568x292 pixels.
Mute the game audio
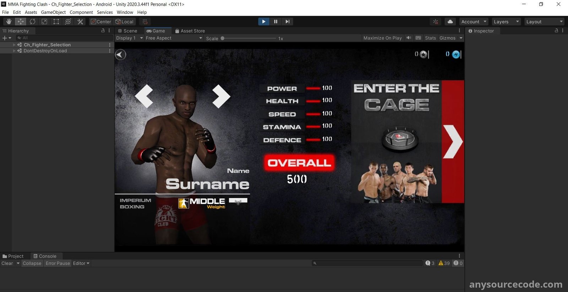(409, 38)
